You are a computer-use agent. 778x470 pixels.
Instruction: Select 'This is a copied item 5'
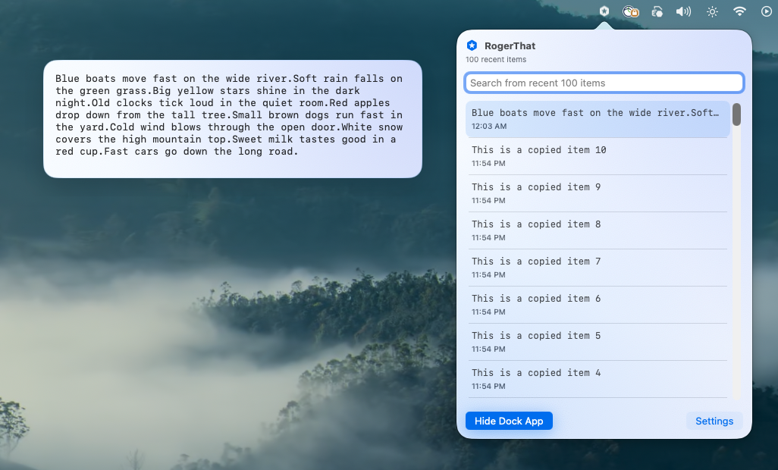click(x=598, y=342)
